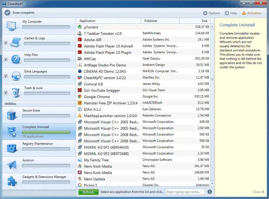This screenshot has height=199, width=269.
Task: Open the Activation link
Action: tap(251, 13)
